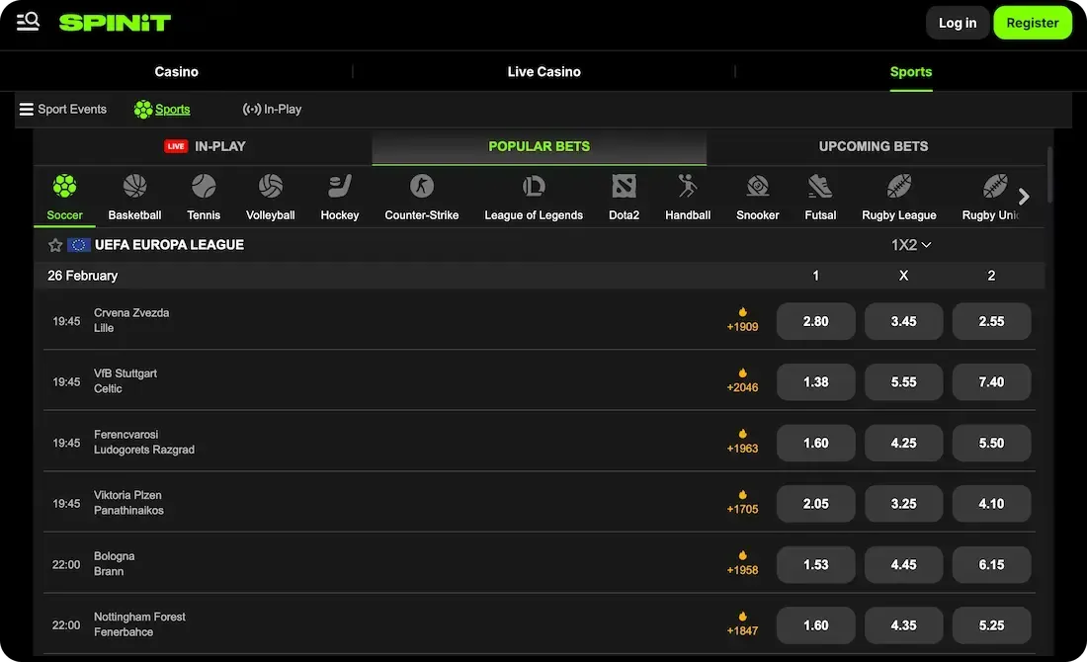
Task: Bet on Celtic at 7.40
Action: click(x=991, y=382)
